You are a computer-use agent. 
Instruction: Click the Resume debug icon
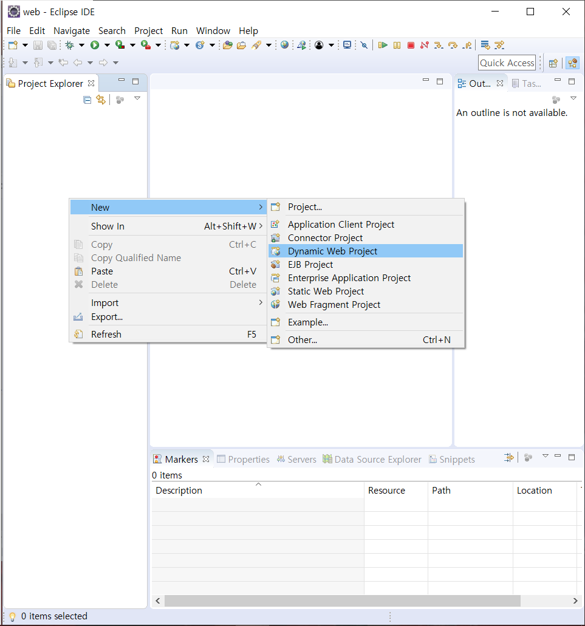tap(383, 45)
